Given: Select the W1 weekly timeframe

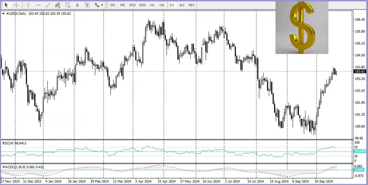Looking at the screenshot, I should click(182, 5).
